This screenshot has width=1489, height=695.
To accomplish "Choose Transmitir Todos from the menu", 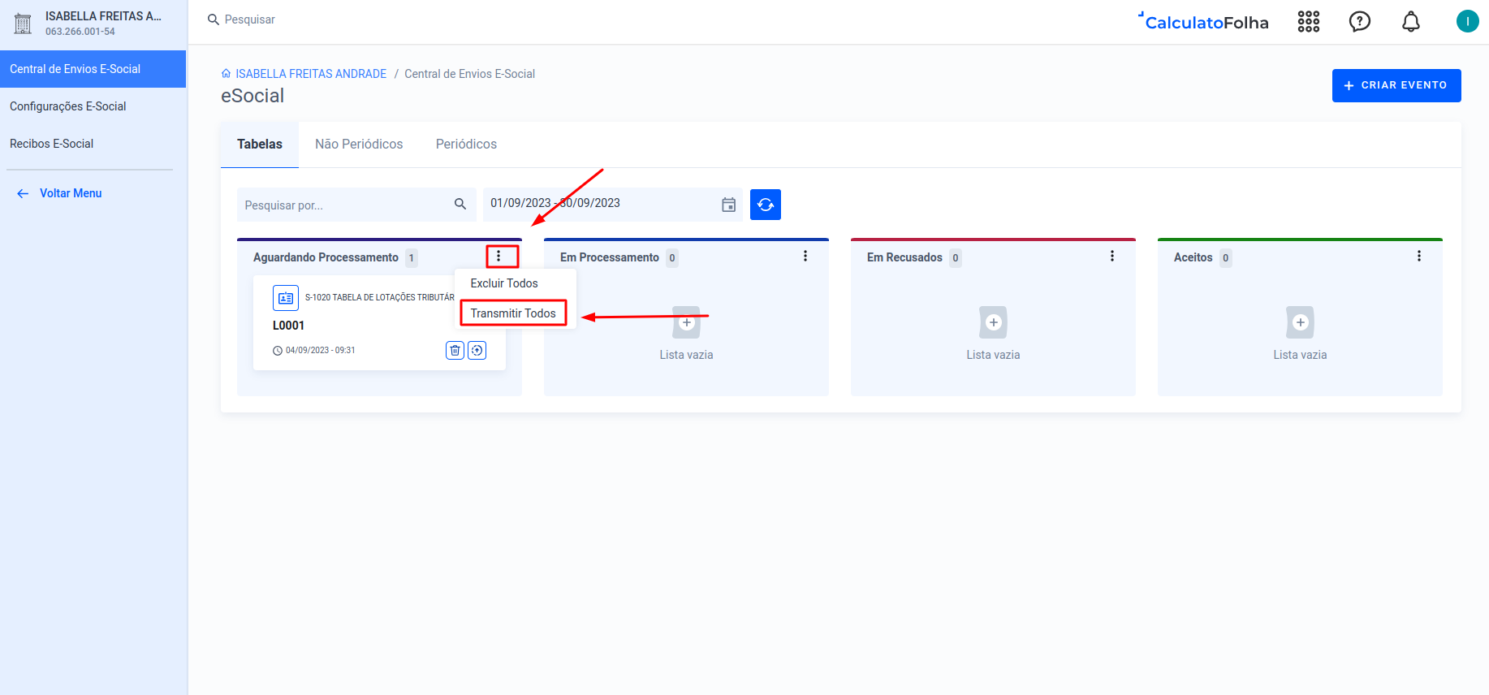I will point(513,313).
